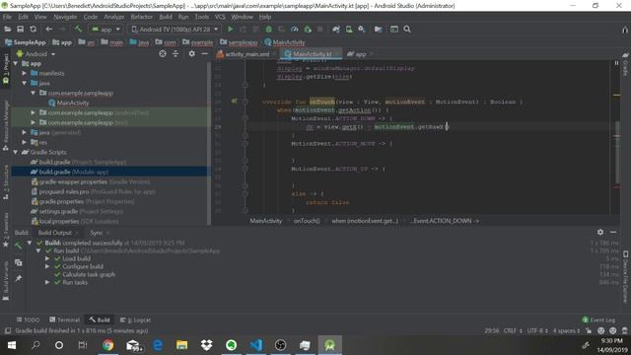Switch to the Sync tab in Build panel

pyautogui.click(x=97, y=233)
